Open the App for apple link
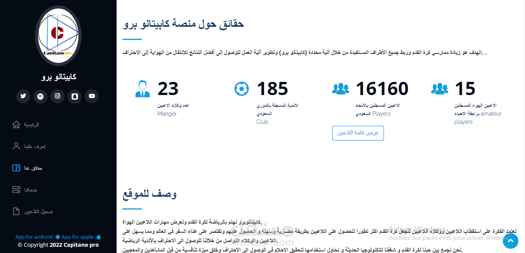The image size is (525, 253). pos(81,237)
